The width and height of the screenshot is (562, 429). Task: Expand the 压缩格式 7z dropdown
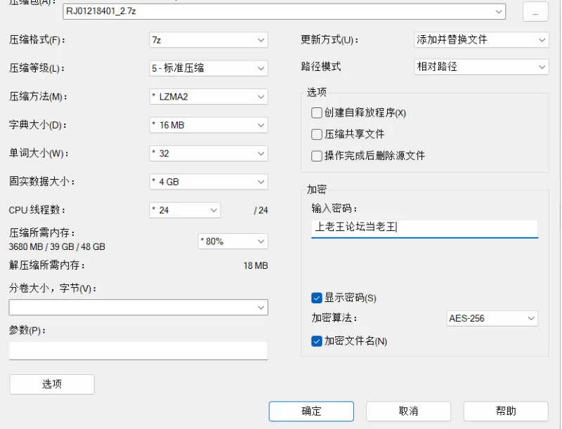tap(209, 40)
